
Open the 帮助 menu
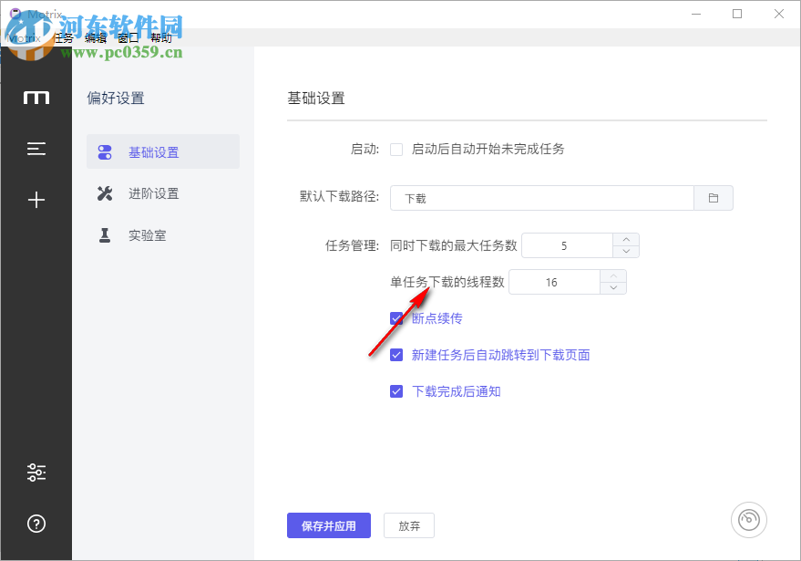tap(161, 37)
